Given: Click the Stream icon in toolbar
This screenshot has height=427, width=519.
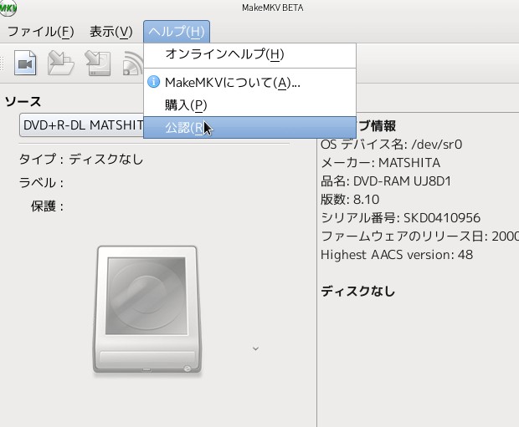Looking at the screenshot, I should click(x=133, y=64).
